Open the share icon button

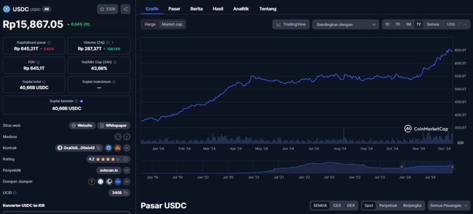[x=126, y=9]
